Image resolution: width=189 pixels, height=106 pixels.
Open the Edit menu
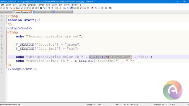[x=2, y=5]
